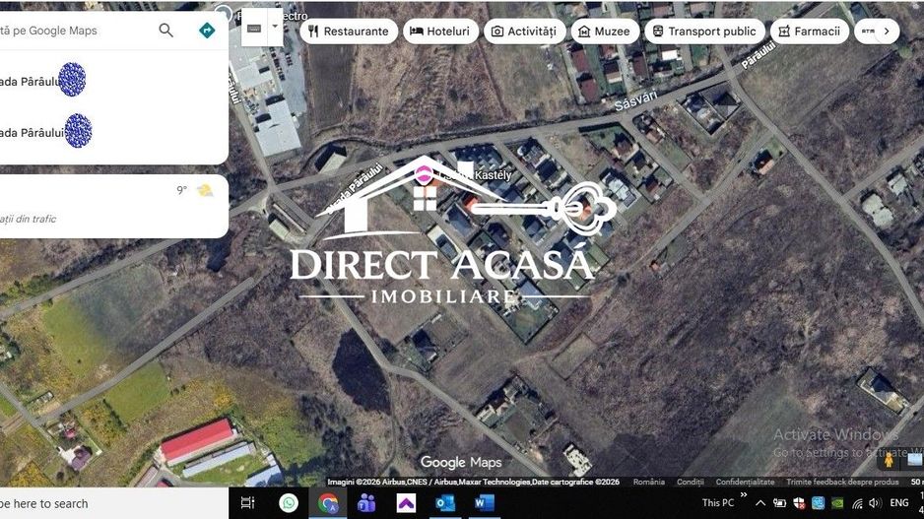Screen dimensions: 924x519
Task: Open the Wi-Fi network tray icon
Action: click(857, 503)
